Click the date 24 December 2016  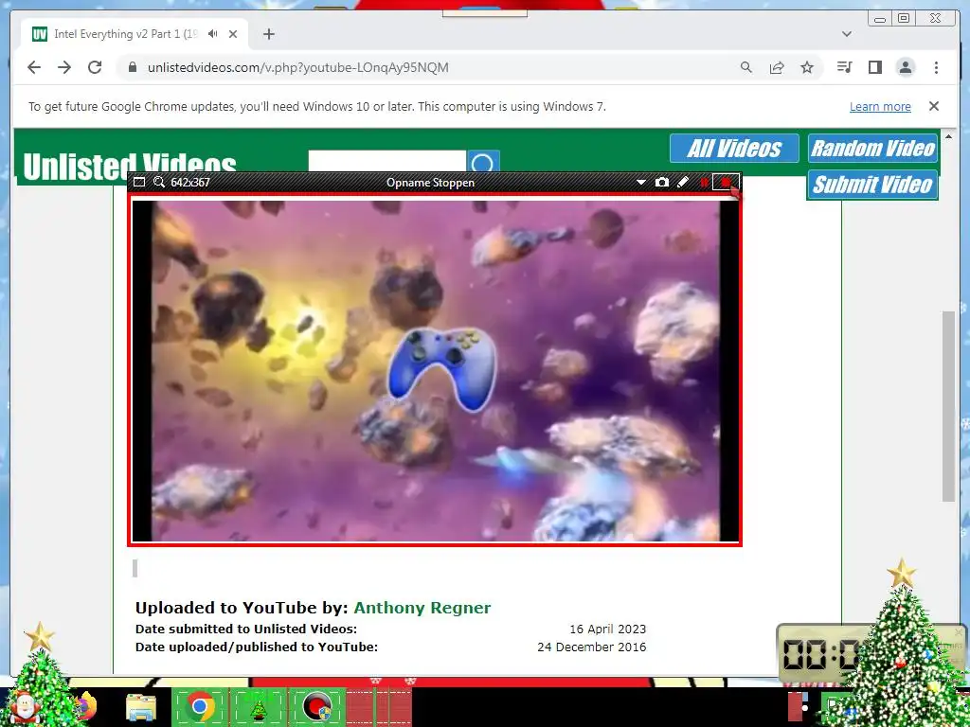point(591,647)
